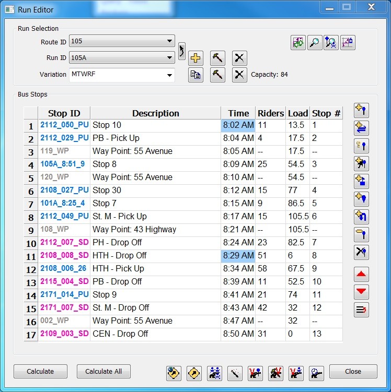Click stop ID 2112_029_PU
The image size is (391, 392).
pyautogui.click(x=65, y=138)
